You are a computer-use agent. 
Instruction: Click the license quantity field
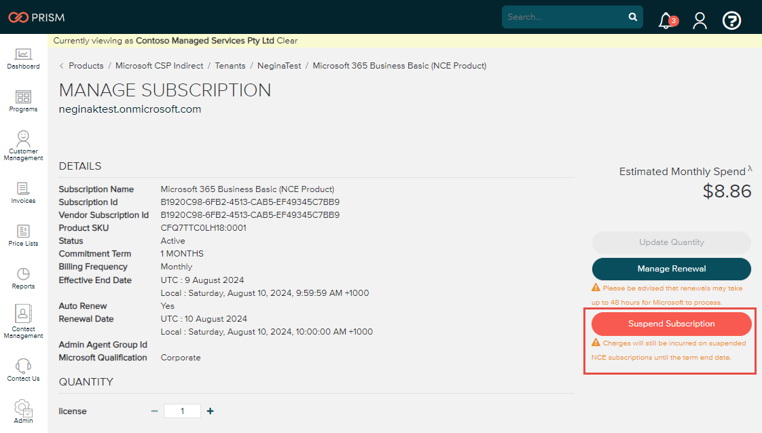click(182, 411)
